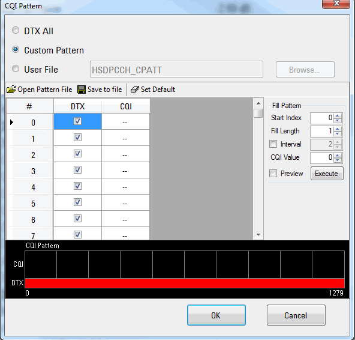Screen dimensions: 355x340
Task: Click the Cancel button
Action: [x=296, y=315]
